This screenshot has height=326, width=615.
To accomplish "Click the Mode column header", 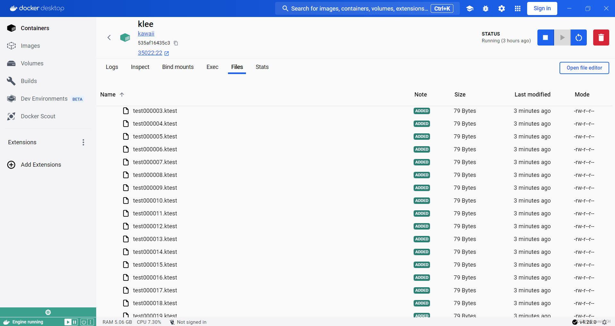I will tap(582, 95).
